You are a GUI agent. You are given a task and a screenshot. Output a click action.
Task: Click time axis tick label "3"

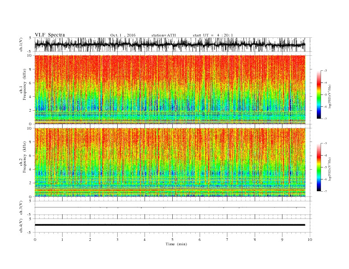click(117, 240)
